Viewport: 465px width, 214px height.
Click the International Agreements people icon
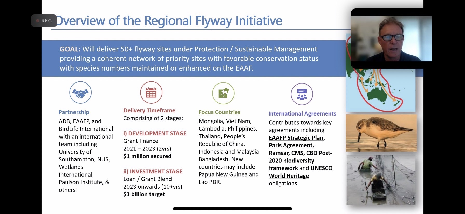[302, 94]
